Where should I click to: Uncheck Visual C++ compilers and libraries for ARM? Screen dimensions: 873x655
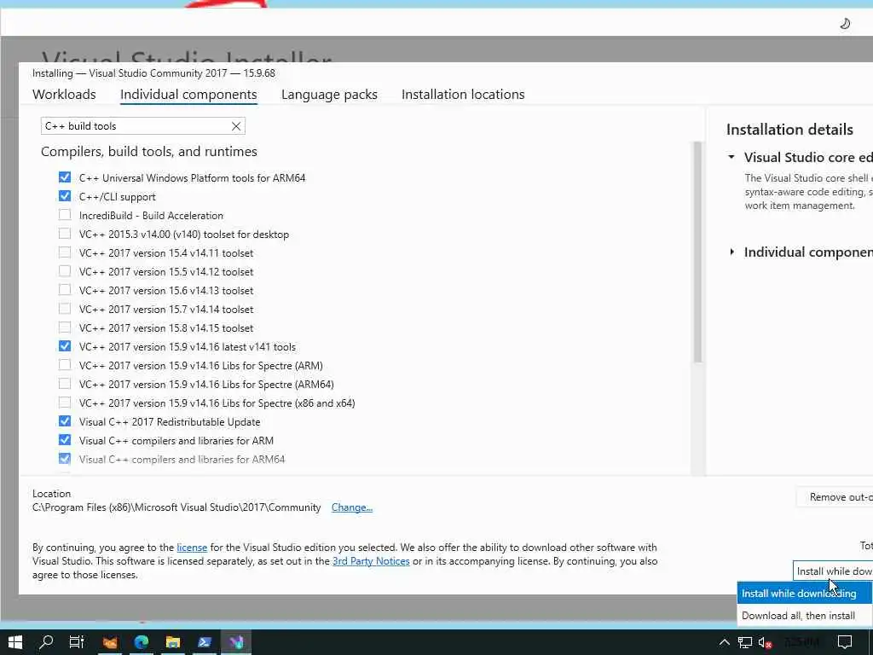pos(65,440)
